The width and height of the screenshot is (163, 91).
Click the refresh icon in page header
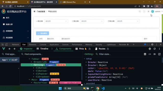(140, 11)
